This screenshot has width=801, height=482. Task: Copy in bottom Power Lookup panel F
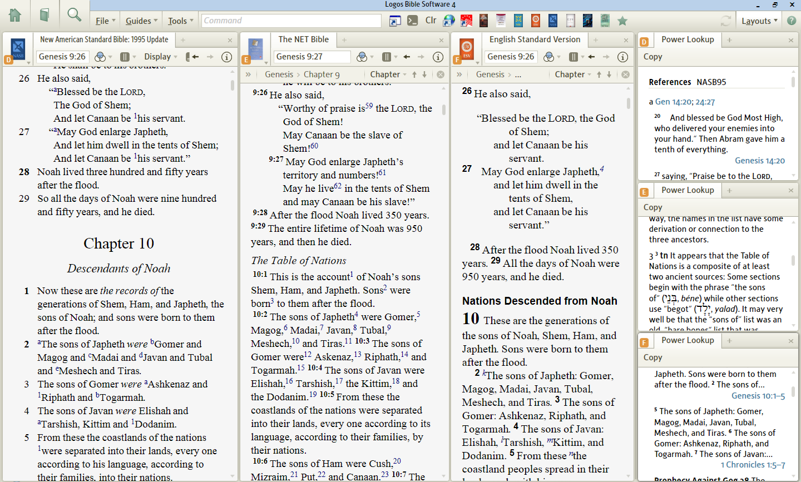coord(653,357)
